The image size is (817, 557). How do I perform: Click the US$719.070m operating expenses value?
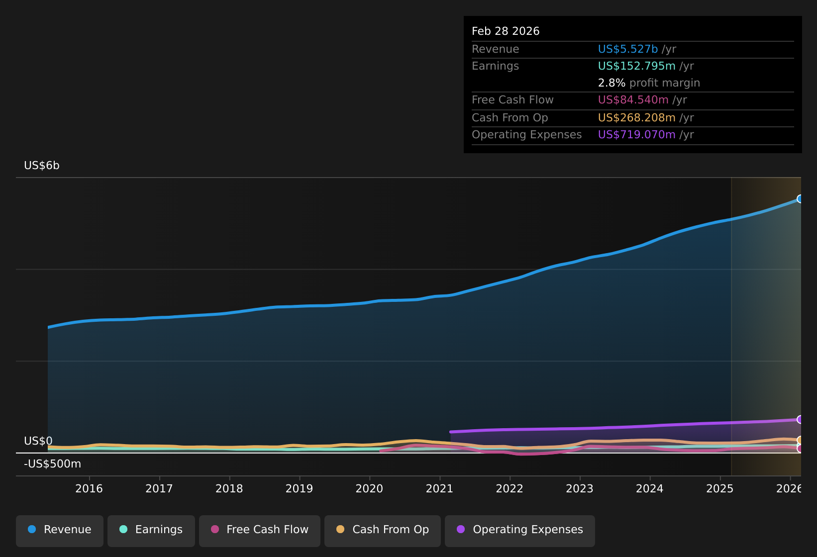click(637, 135)
